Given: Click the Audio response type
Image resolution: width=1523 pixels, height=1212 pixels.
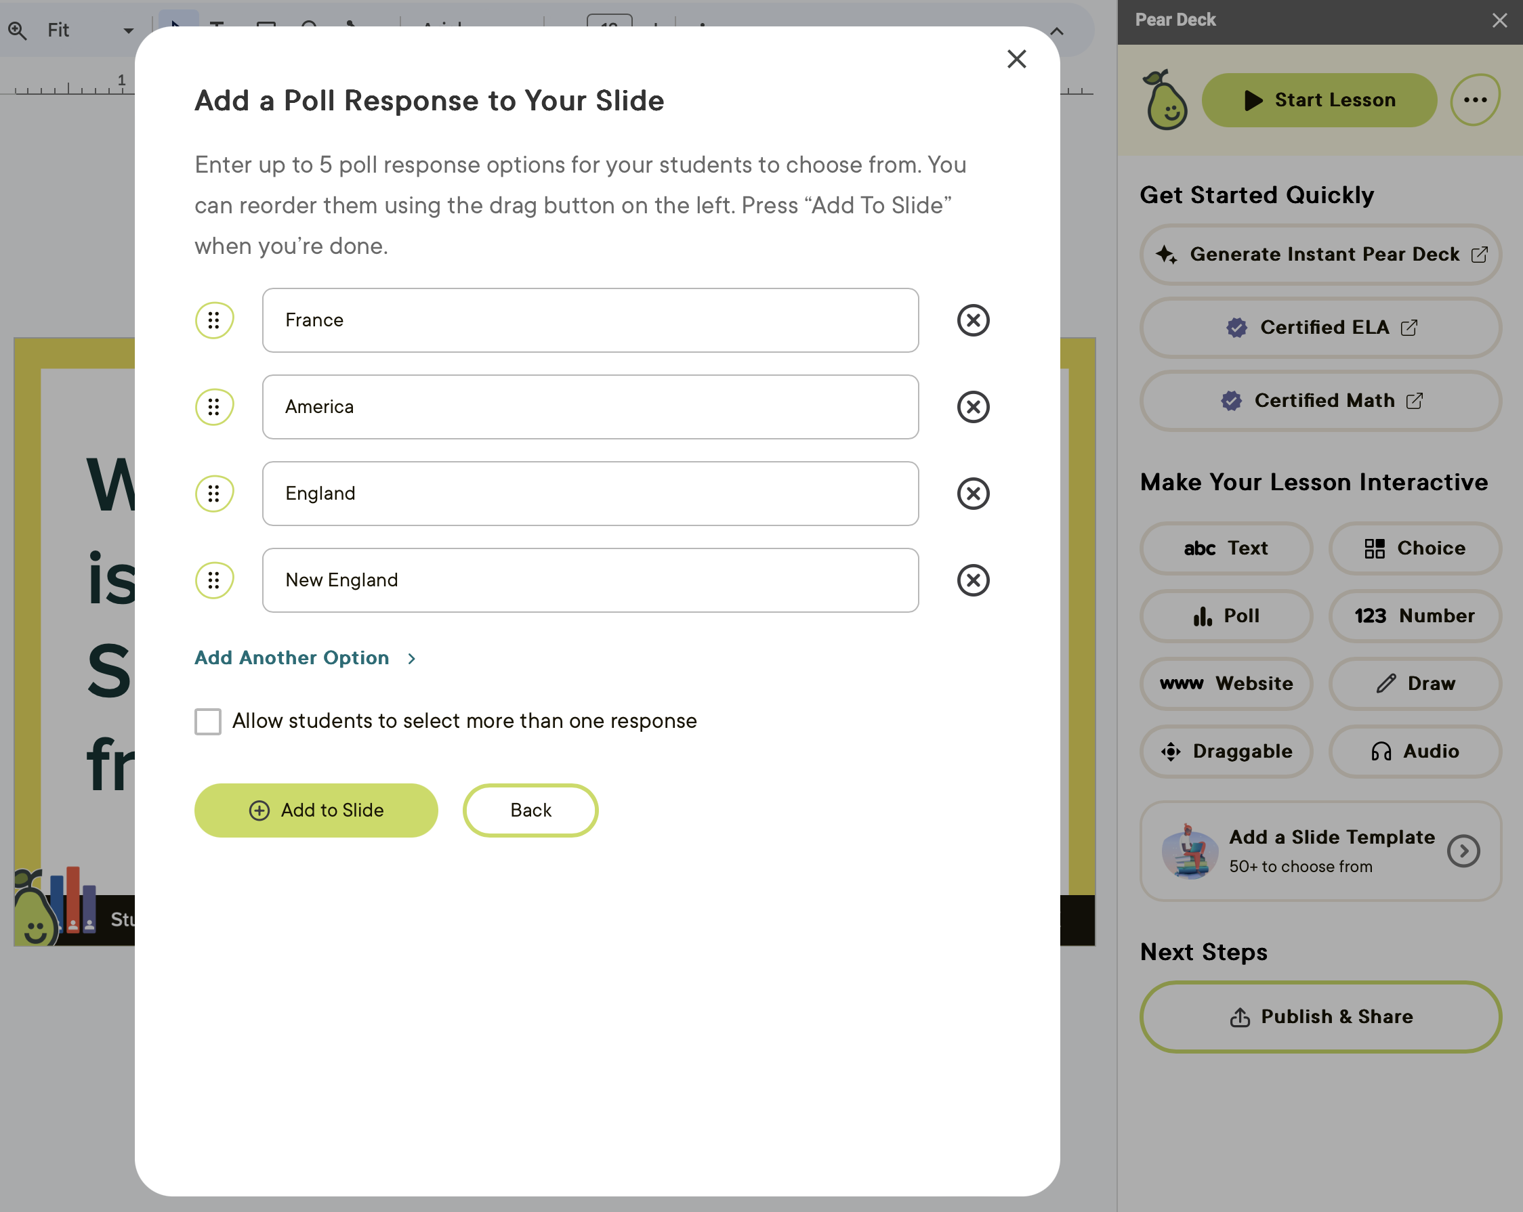Looking at the screenshot, I should (x=1414, y=751).
